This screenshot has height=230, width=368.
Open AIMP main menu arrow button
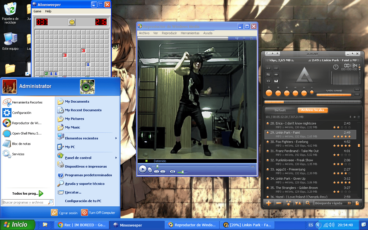coord(267,53)
